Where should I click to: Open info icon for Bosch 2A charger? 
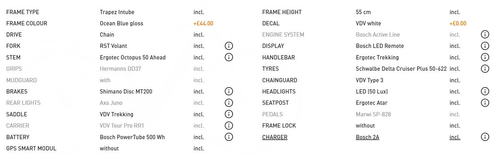tap(485, 137)
